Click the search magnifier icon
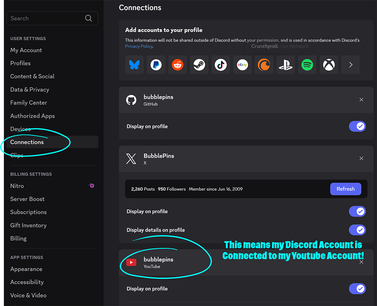Image resolution: width=377 pixels, height=306 pixels. pyautogui.click(x=89, y=18)
